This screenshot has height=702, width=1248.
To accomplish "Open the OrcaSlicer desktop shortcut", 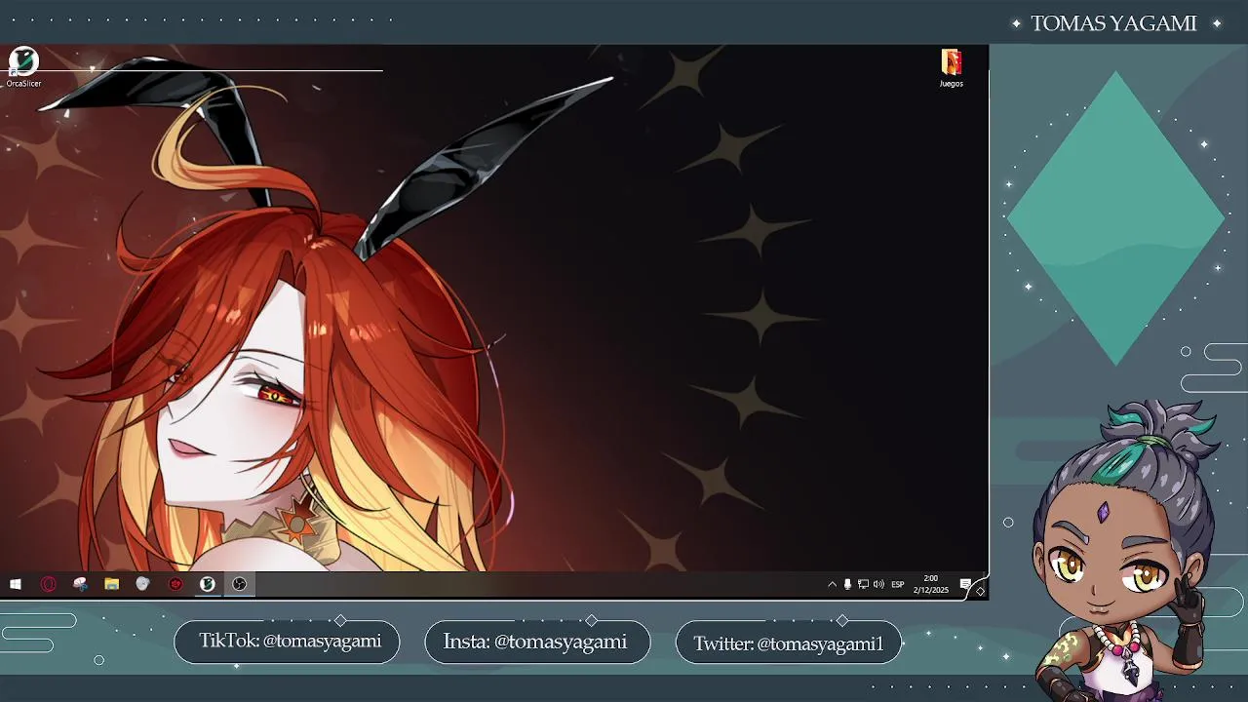I will click(23, 68).
